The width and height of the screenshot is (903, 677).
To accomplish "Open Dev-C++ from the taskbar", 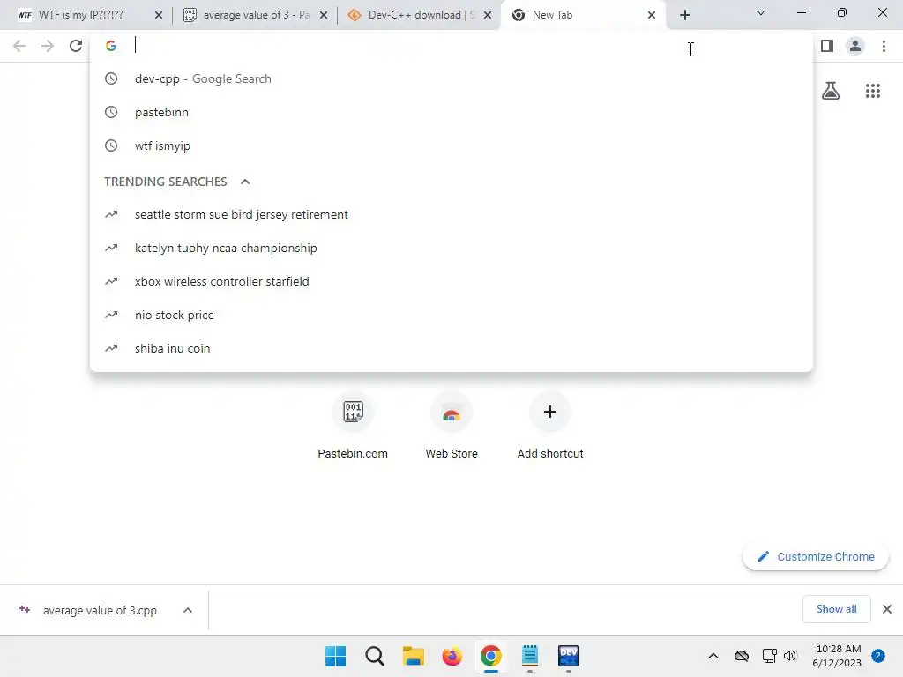I will (569, 656).
